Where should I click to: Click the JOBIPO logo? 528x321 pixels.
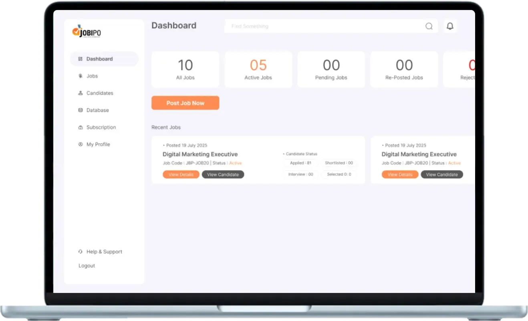click(87, 32)
